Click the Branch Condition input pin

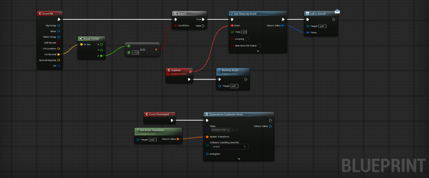pyautogui.click(x=176, y=26)
